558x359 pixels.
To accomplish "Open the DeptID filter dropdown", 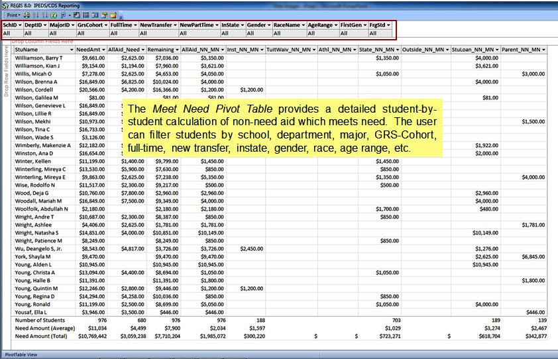I will (45, 25).
